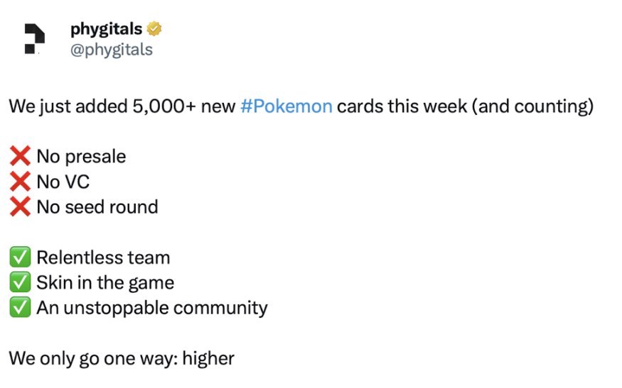622x388 pixels.
Task: Open the #Pokemon hashtag link
Action: click(286, 106)
